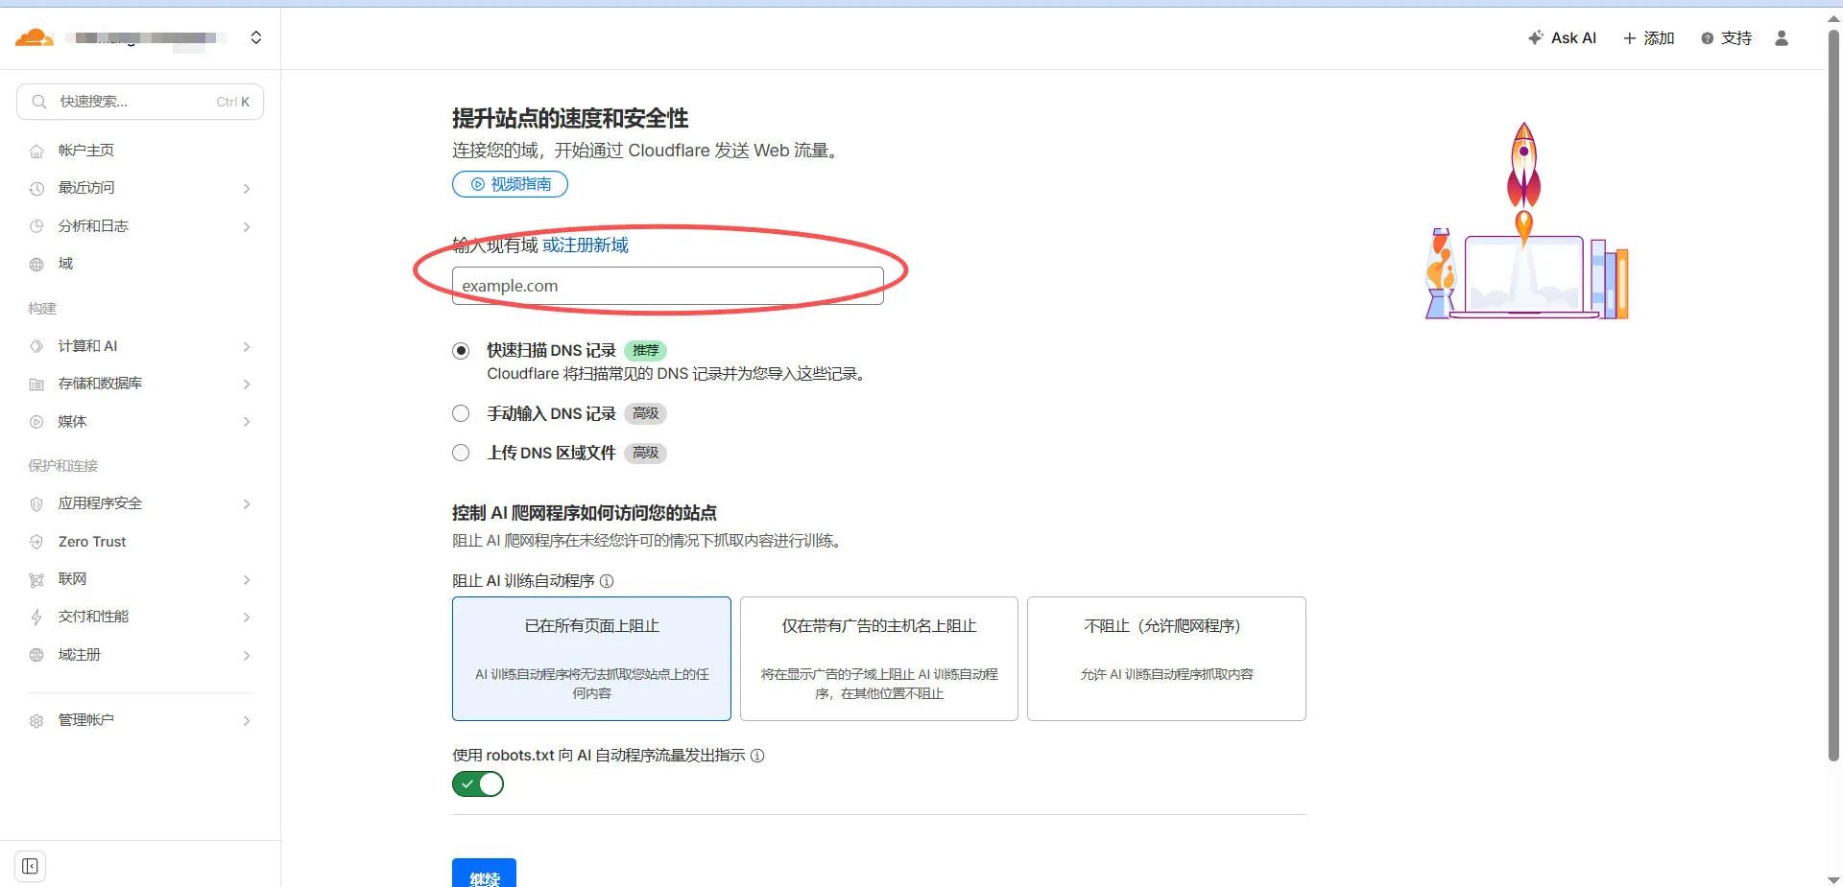Viewport: 1843px width, 887px height.
Task: Open the account switcher dropdown
Action: coord(255,38)
